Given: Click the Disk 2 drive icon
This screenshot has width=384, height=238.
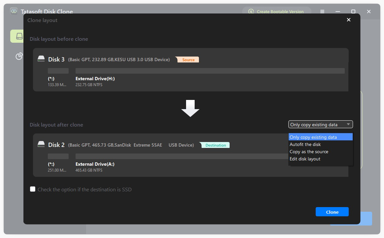Looking at the screenshot, I should coord(41,144).
